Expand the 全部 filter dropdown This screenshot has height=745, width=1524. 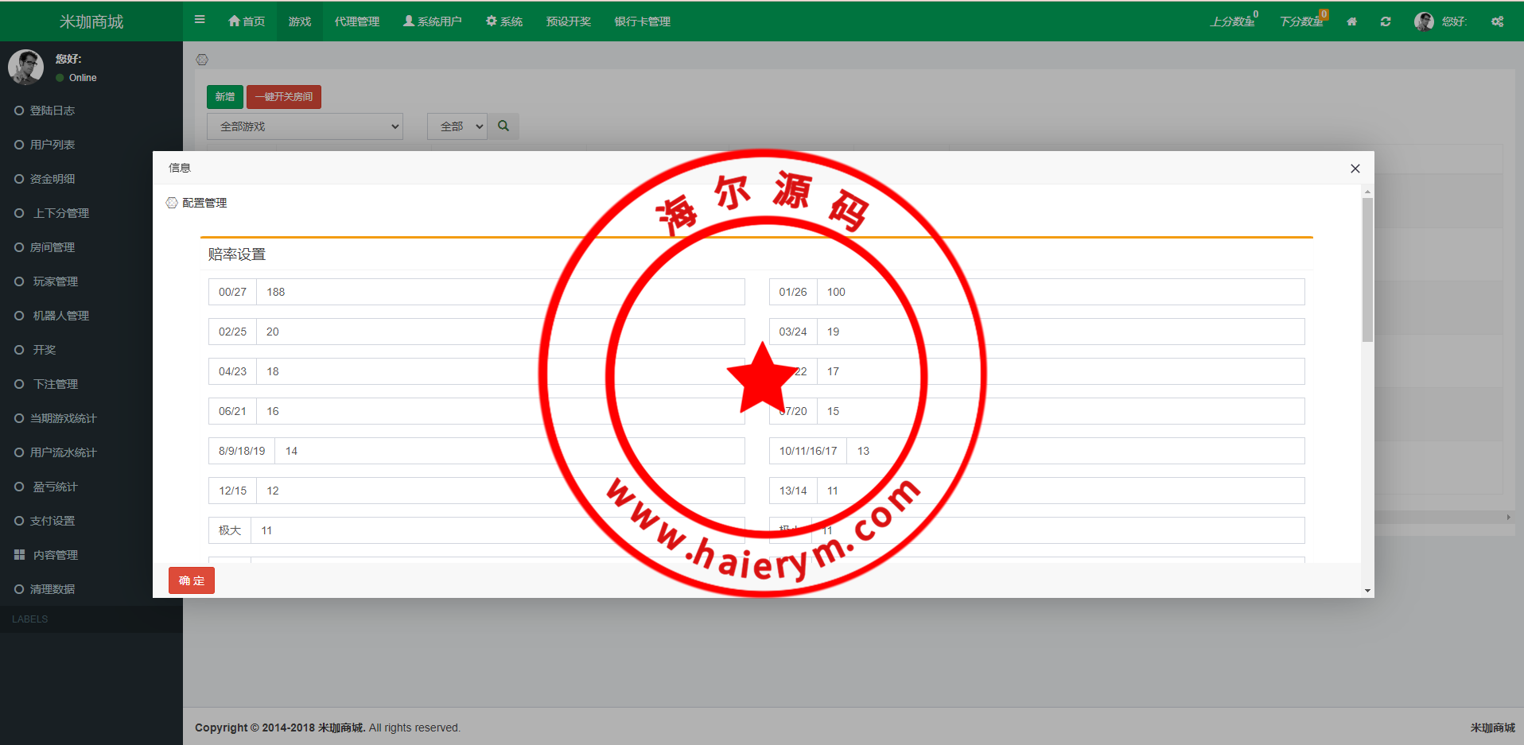click(x=457, y=126)
